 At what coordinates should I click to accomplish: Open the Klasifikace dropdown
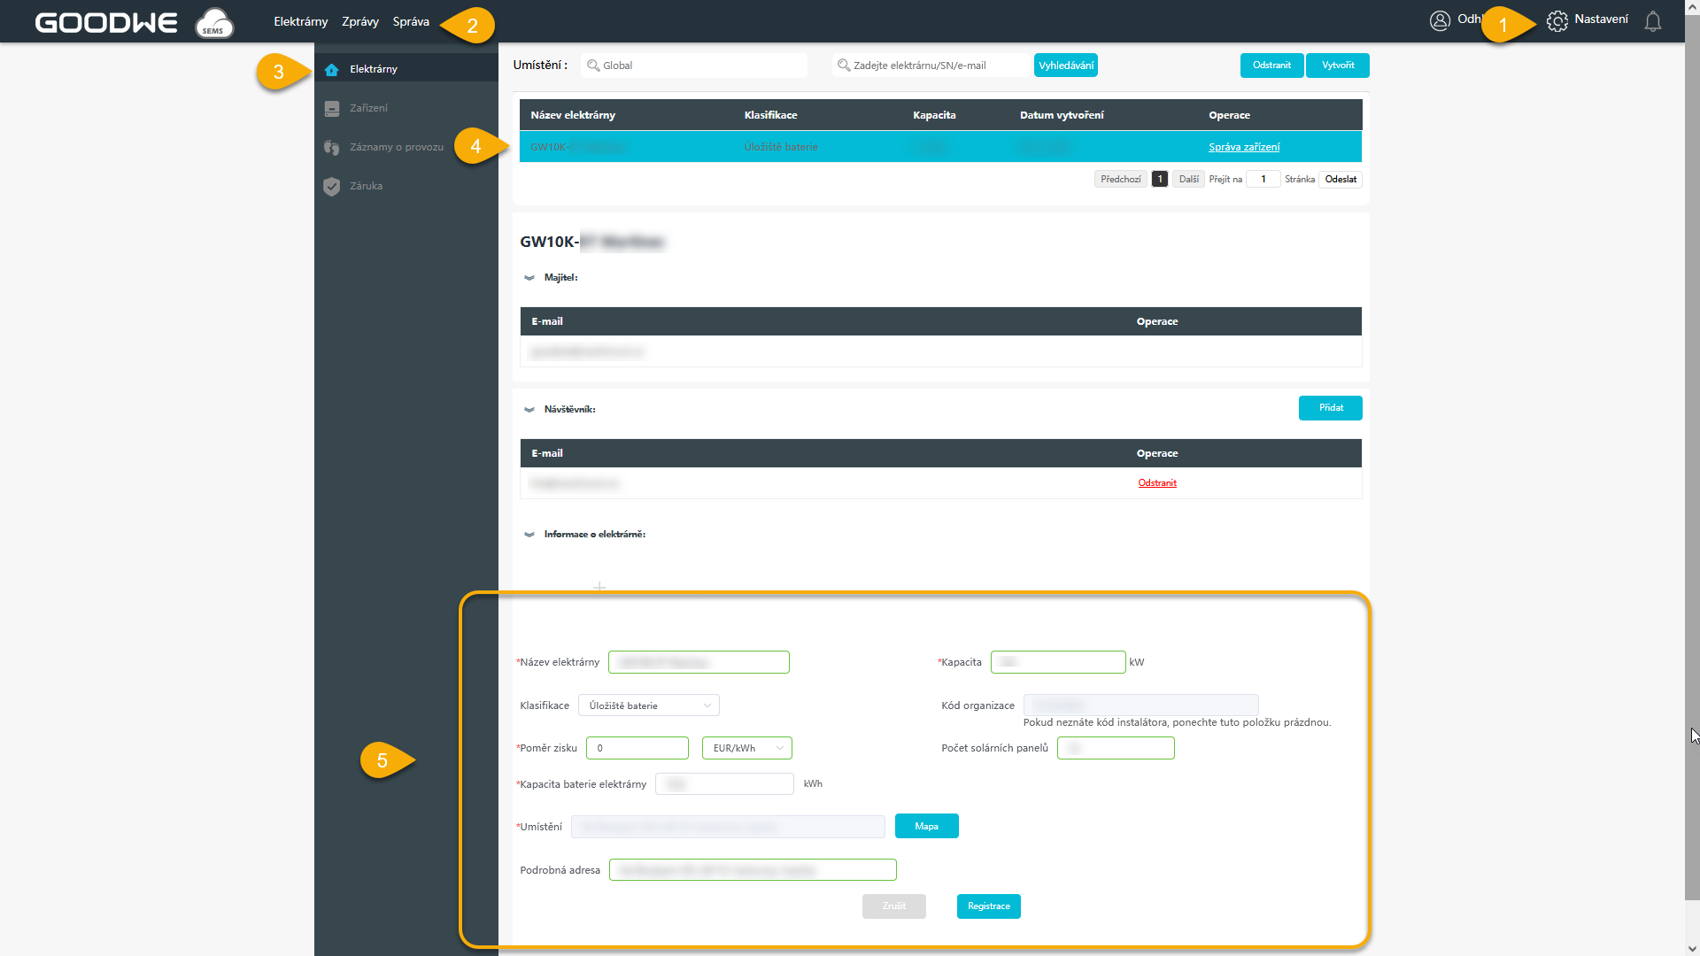[x=649, y=705]
